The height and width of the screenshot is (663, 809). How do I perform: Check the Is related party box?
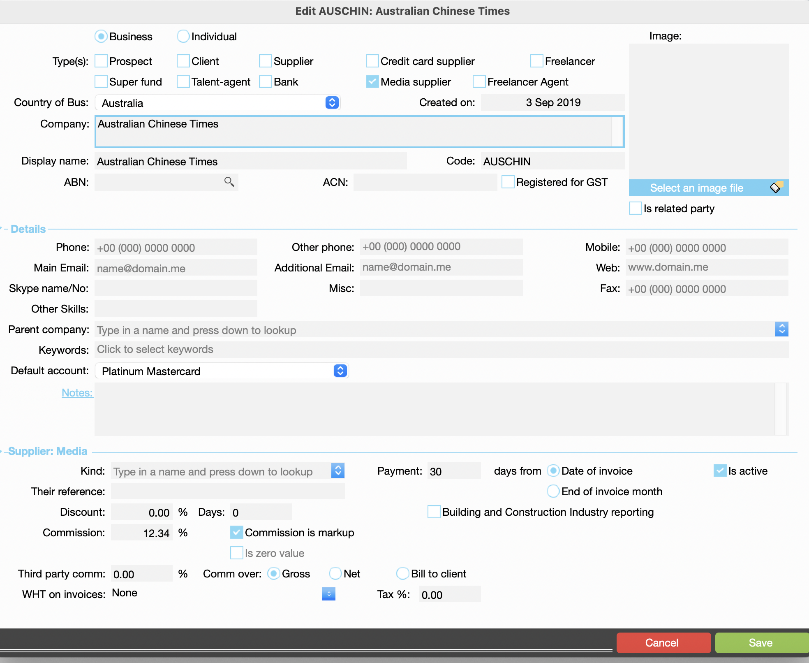[636, 208]
